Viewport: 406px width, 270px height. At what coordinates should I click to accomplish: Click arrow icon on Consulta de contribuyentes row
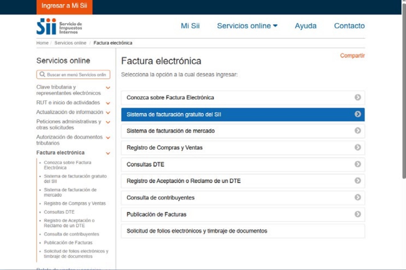tap(358, 197)
